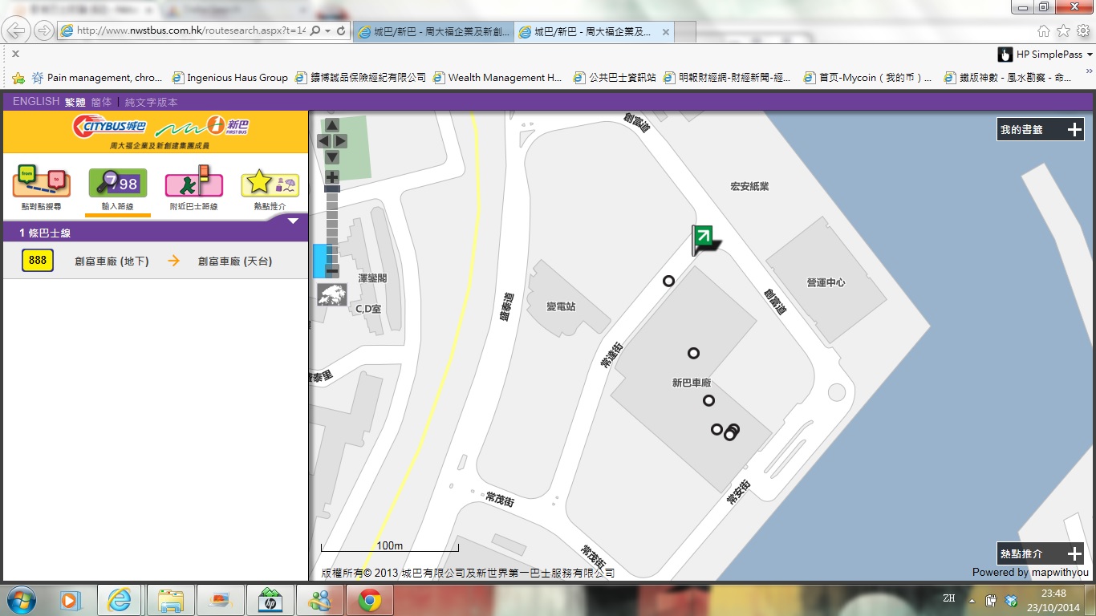Open Google Chrome from the taskbar
1096x616 pixels.
[369, 599]
